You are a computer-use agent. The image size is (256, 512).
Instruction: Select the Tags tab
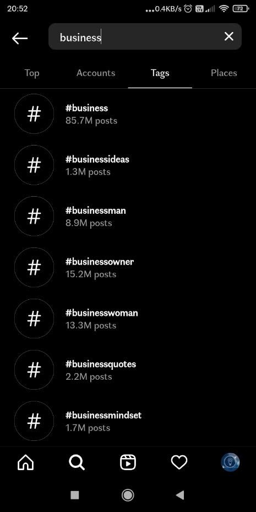160,73
